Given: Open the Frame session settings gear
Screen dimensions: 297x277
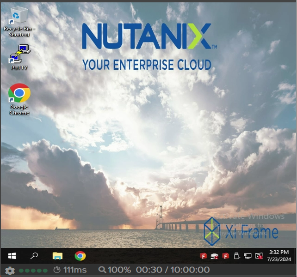Looking at the screenshot, I should pos(10,271).
